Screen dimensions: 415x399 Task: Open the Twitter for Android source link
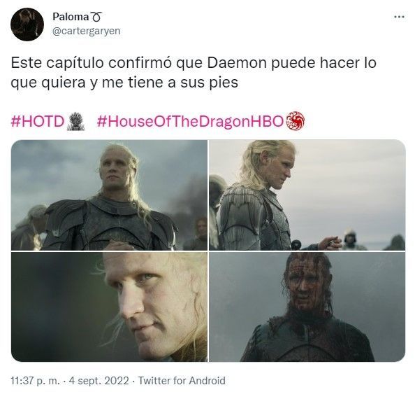click(182, 381)
